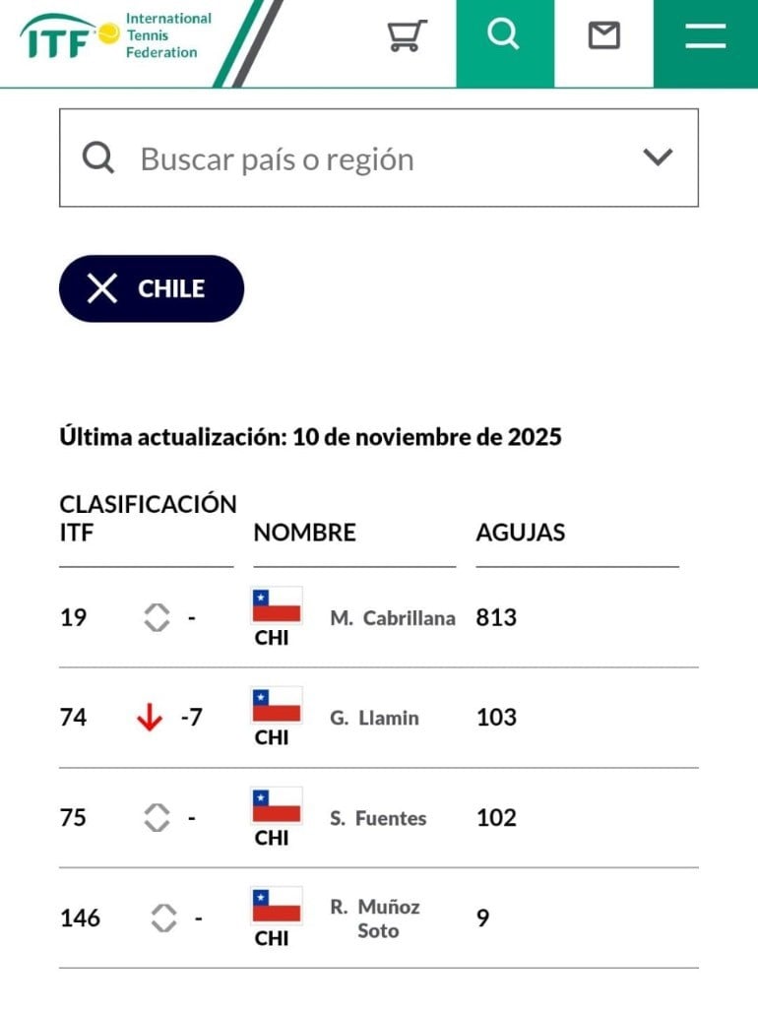Click Chile flag next to S. Fuentes
Viewport: 758px width, 1013px height.
(277, 807)
